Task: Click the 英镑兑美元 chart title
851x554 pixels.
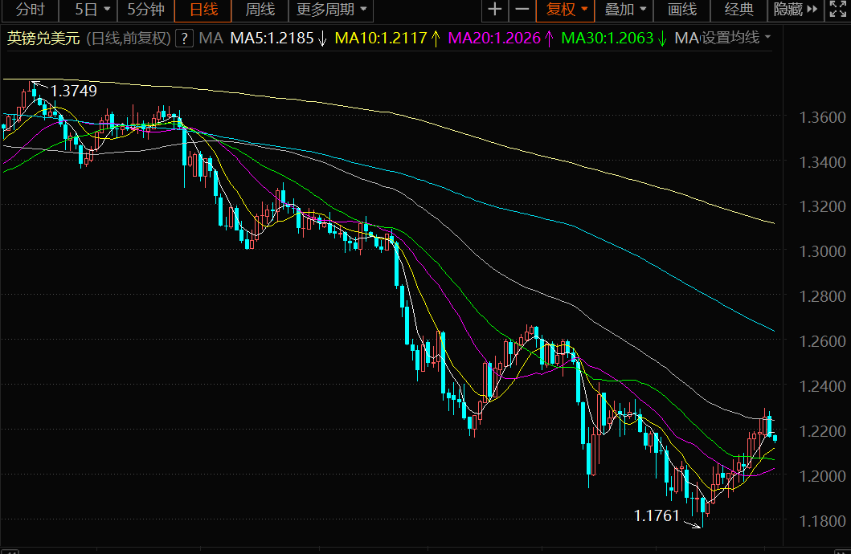Action: click(43, 39)
